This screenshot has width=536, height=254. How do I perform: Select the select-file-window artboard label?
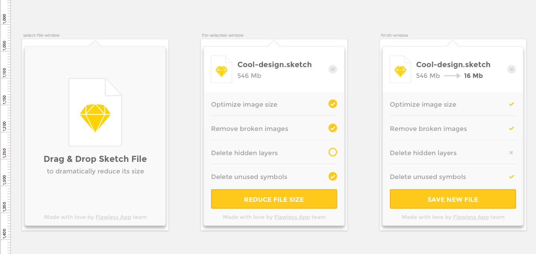41,35
